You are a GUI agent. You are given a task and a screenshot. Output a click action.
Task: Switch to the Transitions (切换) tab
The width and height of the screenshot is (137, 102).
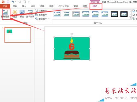[x=42, y=6]
